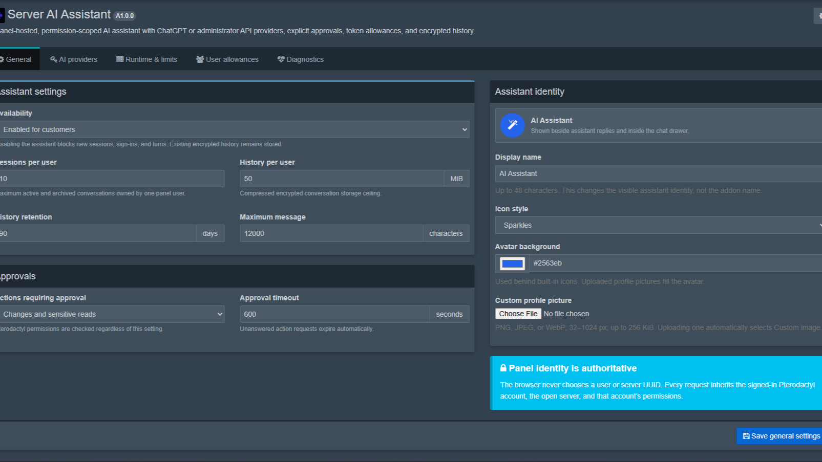The height and width of the screenshot is (462, 822).
Task: Click the Icon style label
Action: 512,209
